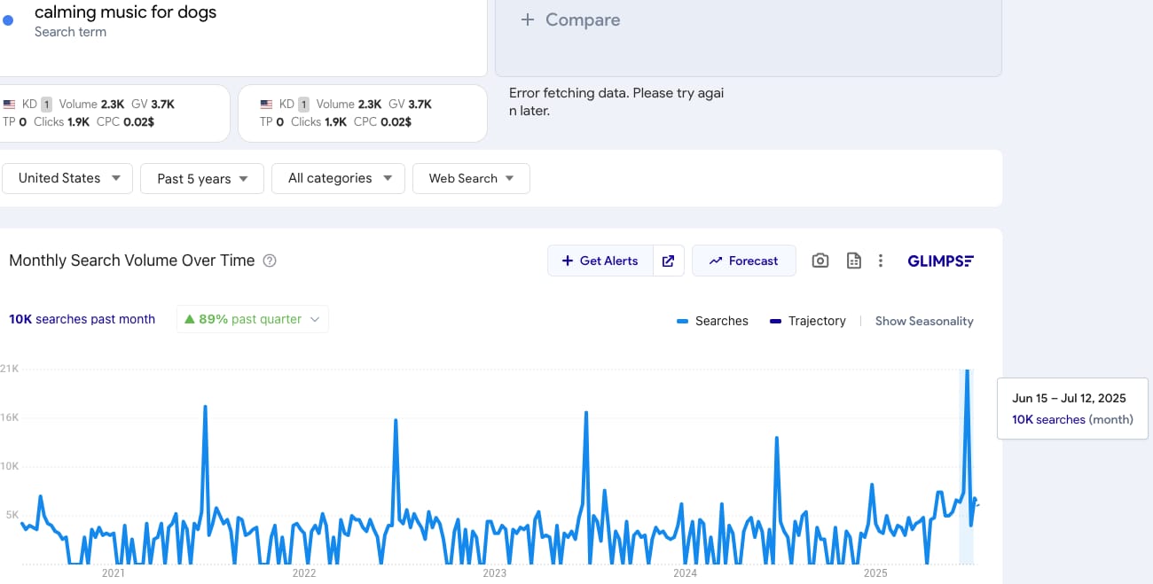Click the blue search term dot
Viewport: 1153px width, 584px height.
[8, 19]
